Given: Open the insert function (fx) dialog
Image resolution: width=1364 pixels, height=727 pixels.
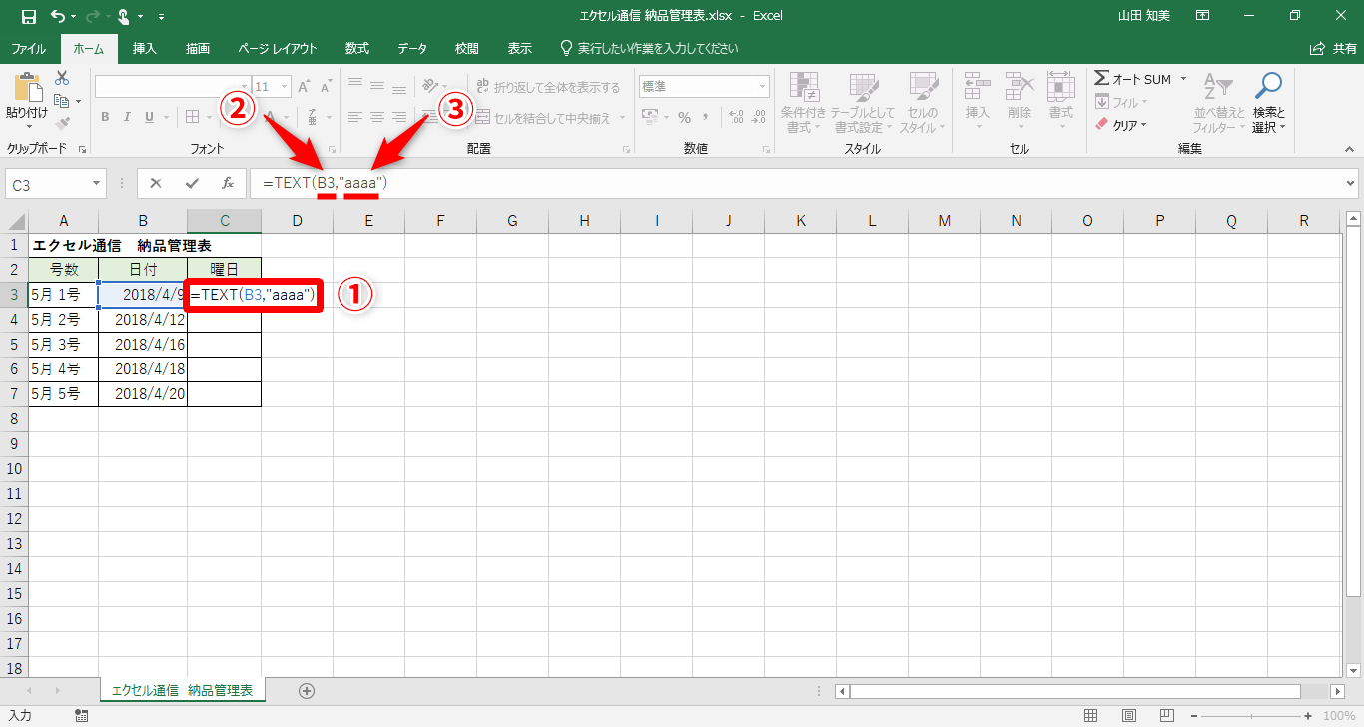Looking at the screenshot, I should click(x=228, y=183).
